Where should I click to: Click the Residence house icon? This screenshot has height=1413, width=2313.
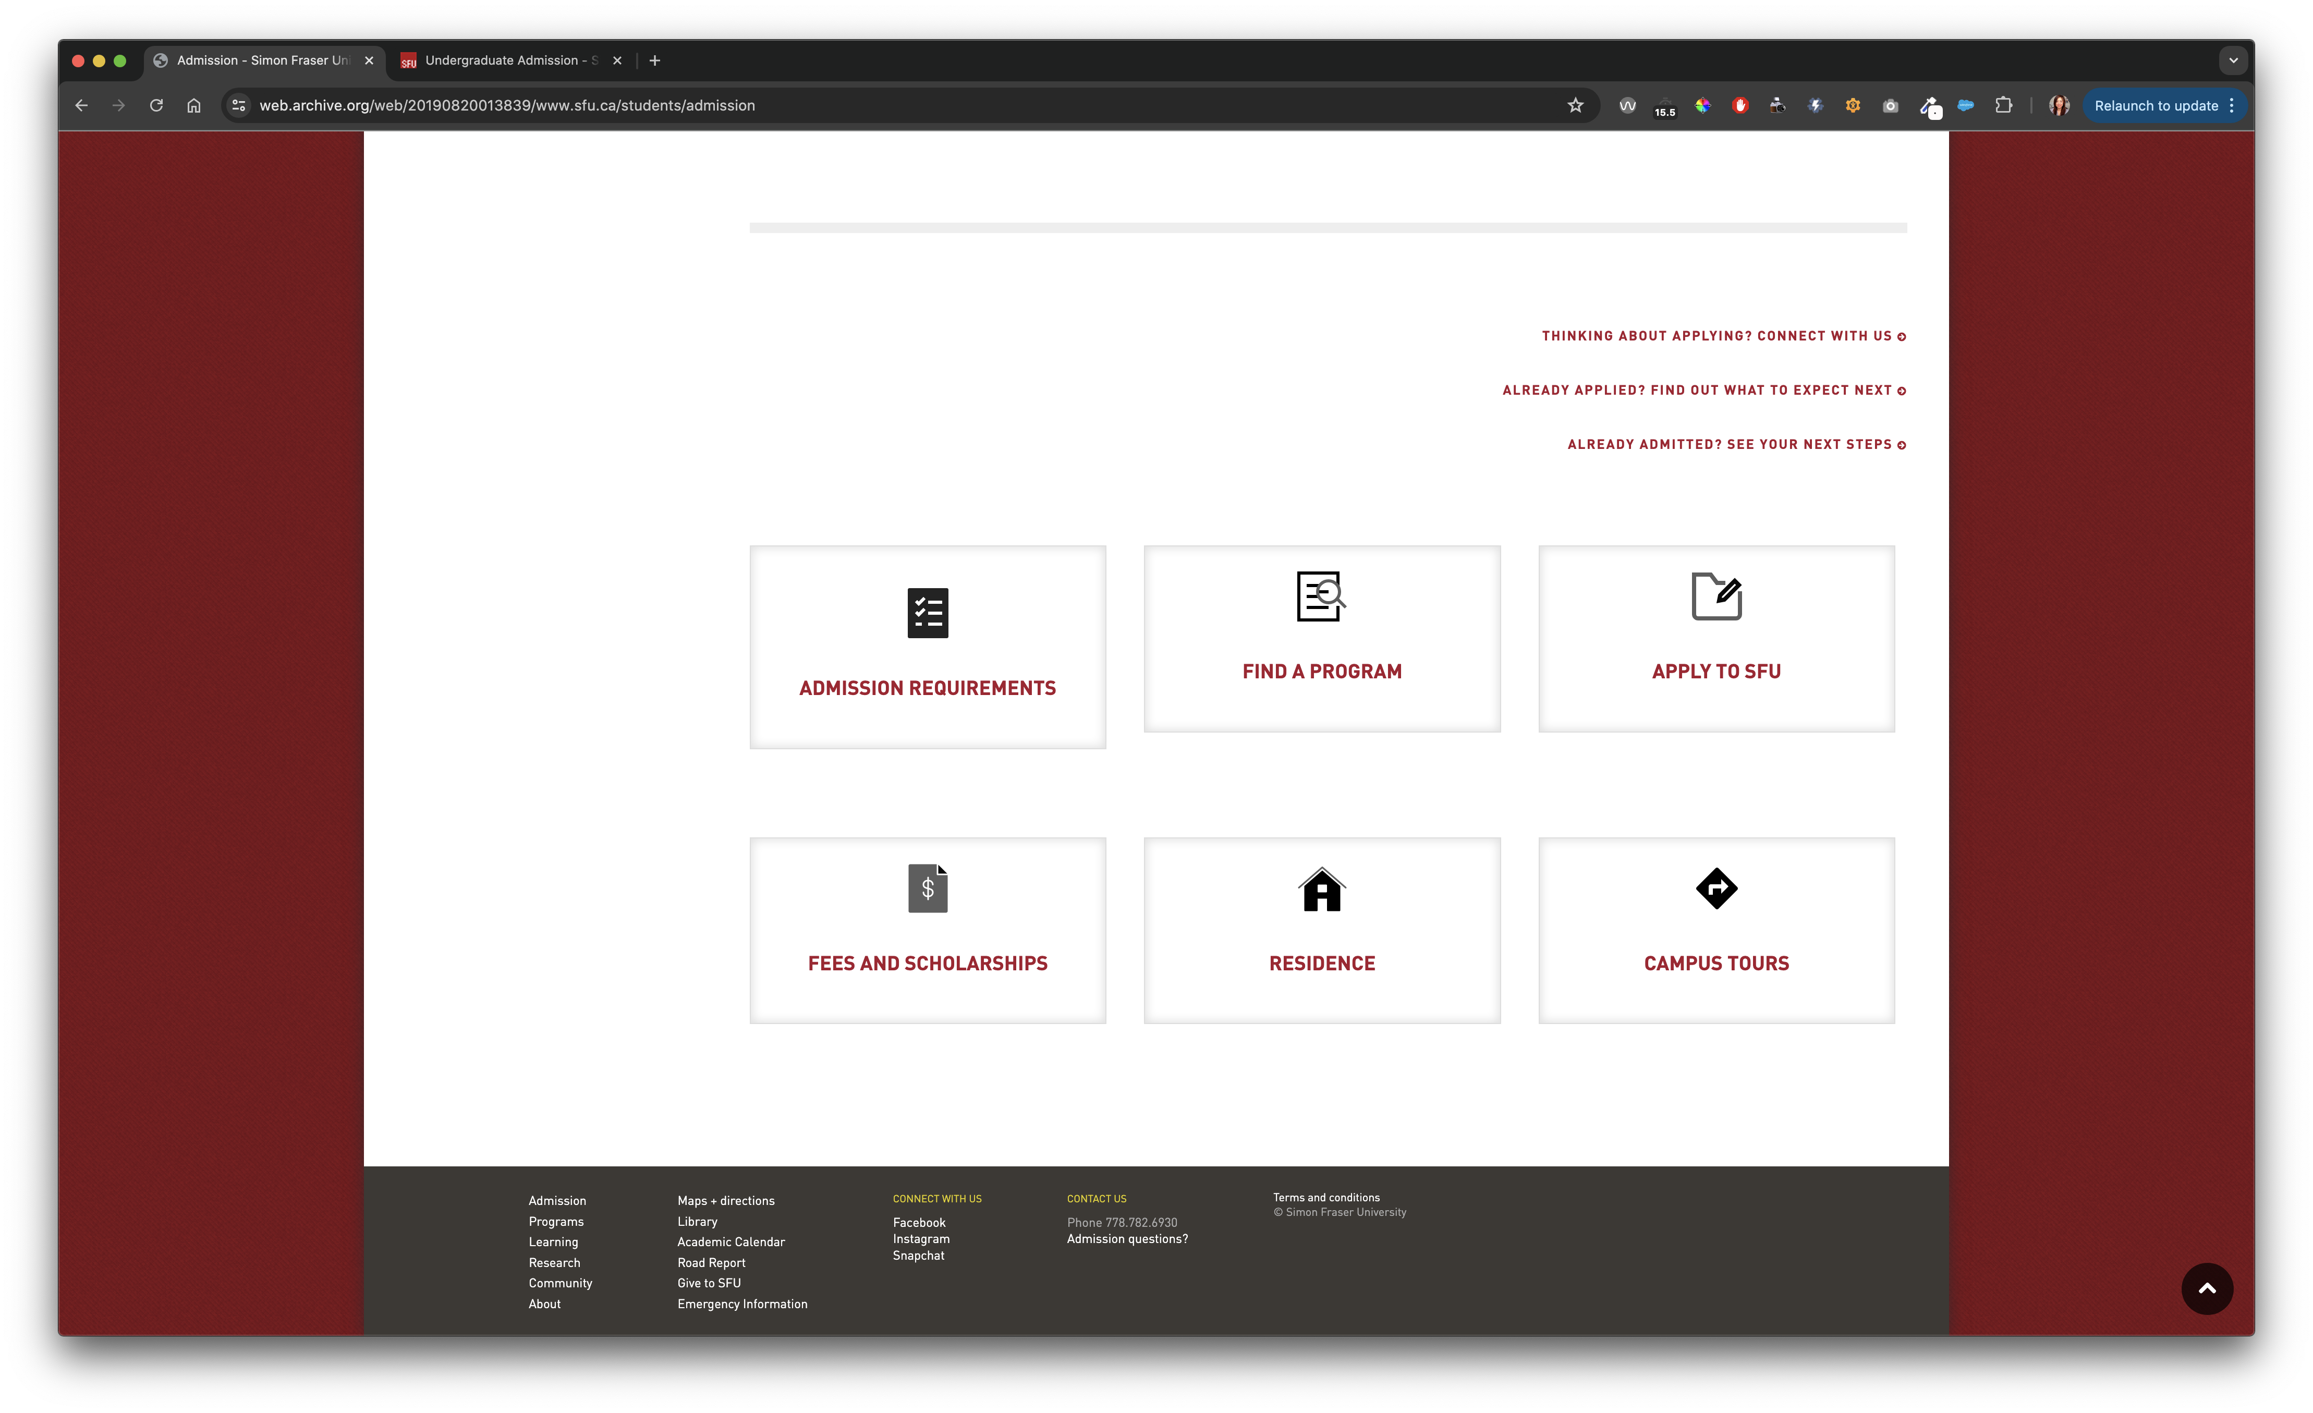1322,889
